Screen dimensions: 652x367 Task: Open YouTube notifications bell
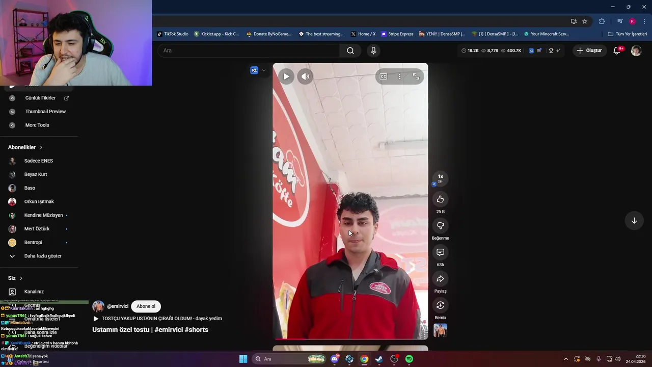[x=617, y=50]
